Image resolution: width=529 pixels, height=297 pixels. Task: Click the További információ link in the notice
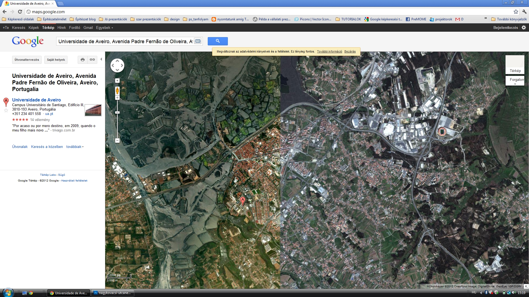[330, 51]
